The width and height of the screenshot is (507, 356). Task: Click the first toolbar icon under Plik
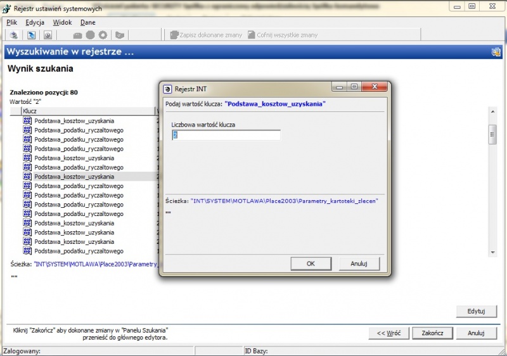13,35
